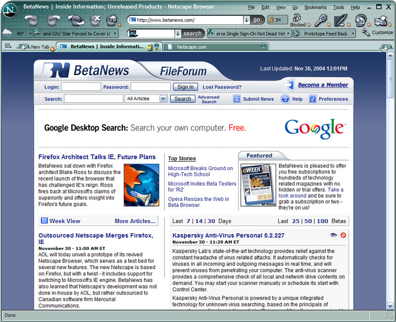Open the form fill pen tool
396x322 pixels.
pos(341,20)
